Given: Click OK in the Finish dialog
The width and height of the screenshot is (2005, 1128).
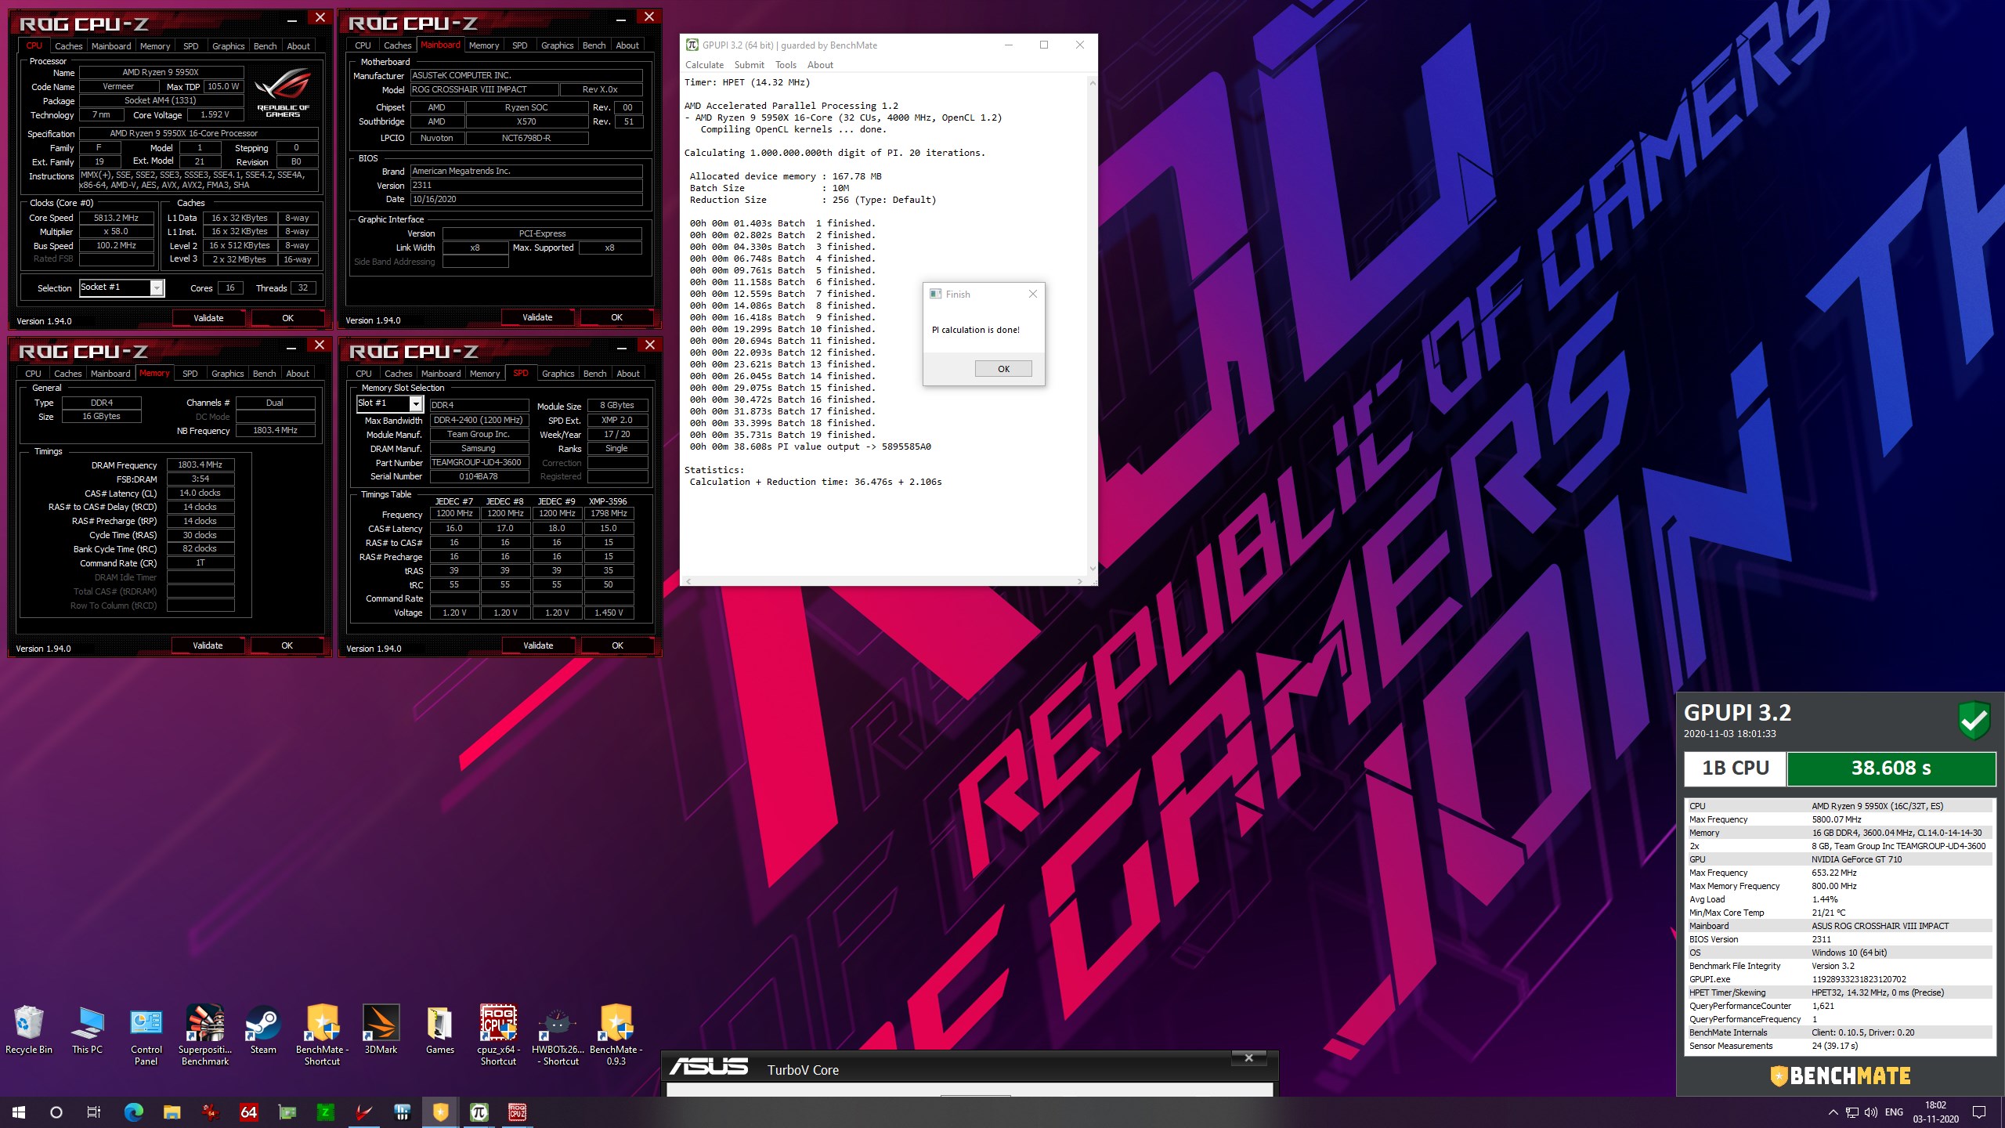Looking at the screenshot, I should (x=1003, y=369).
